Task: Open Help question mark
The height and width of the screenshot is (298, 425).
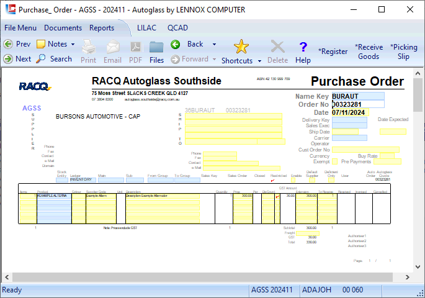Action: click(x=303, y=52)
